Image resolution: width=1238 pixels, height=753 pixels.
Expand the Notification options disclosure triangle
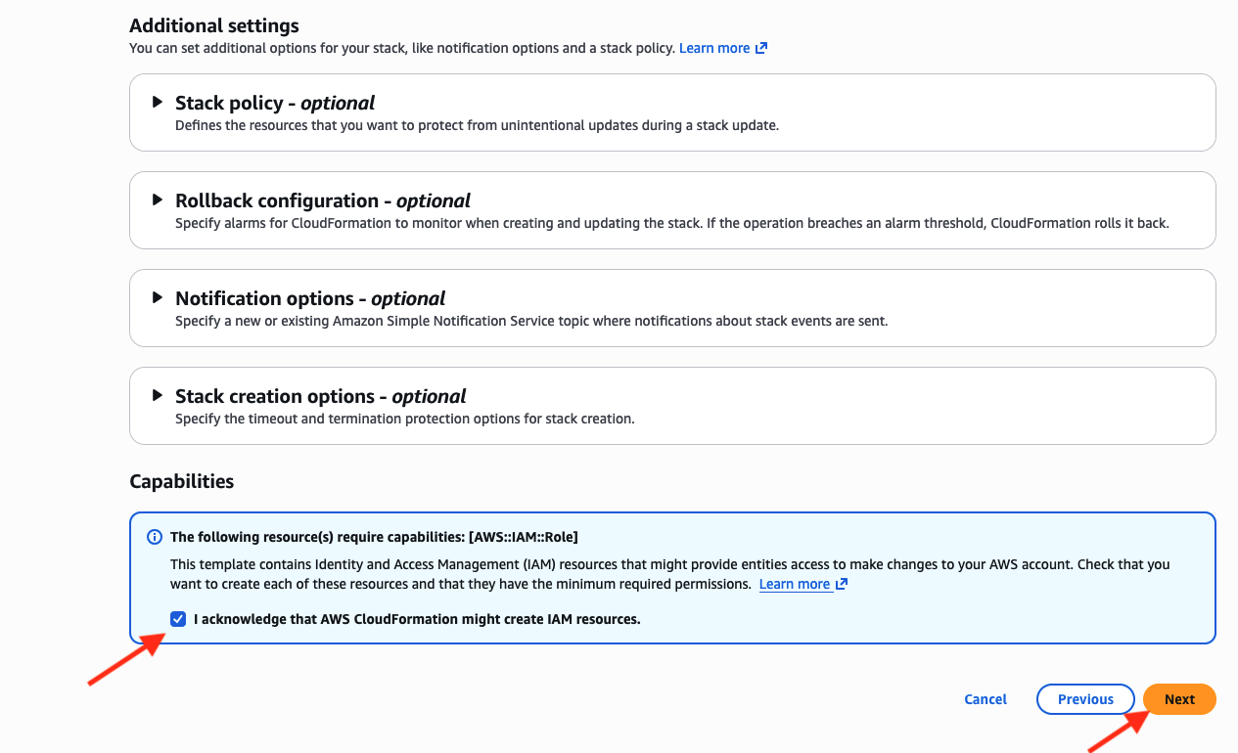point(158,297)
